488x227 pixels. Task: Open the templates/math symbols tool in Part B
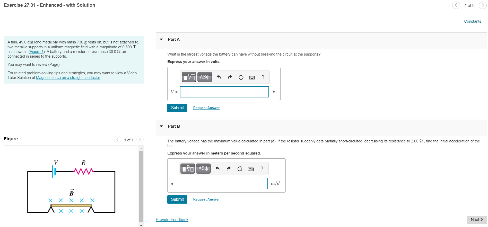(x=188, y=169)
